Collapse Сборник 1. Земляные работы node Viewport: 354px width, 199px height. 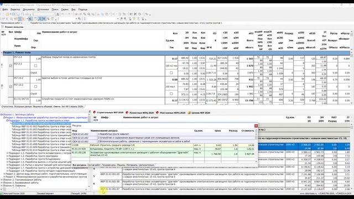(1, 114)
